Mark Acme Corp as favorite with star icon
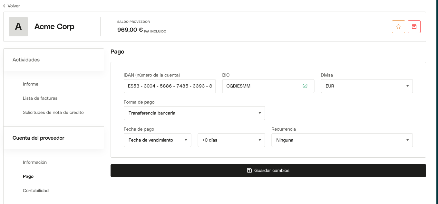The image size is (438, 204). (x=398, y=27)
